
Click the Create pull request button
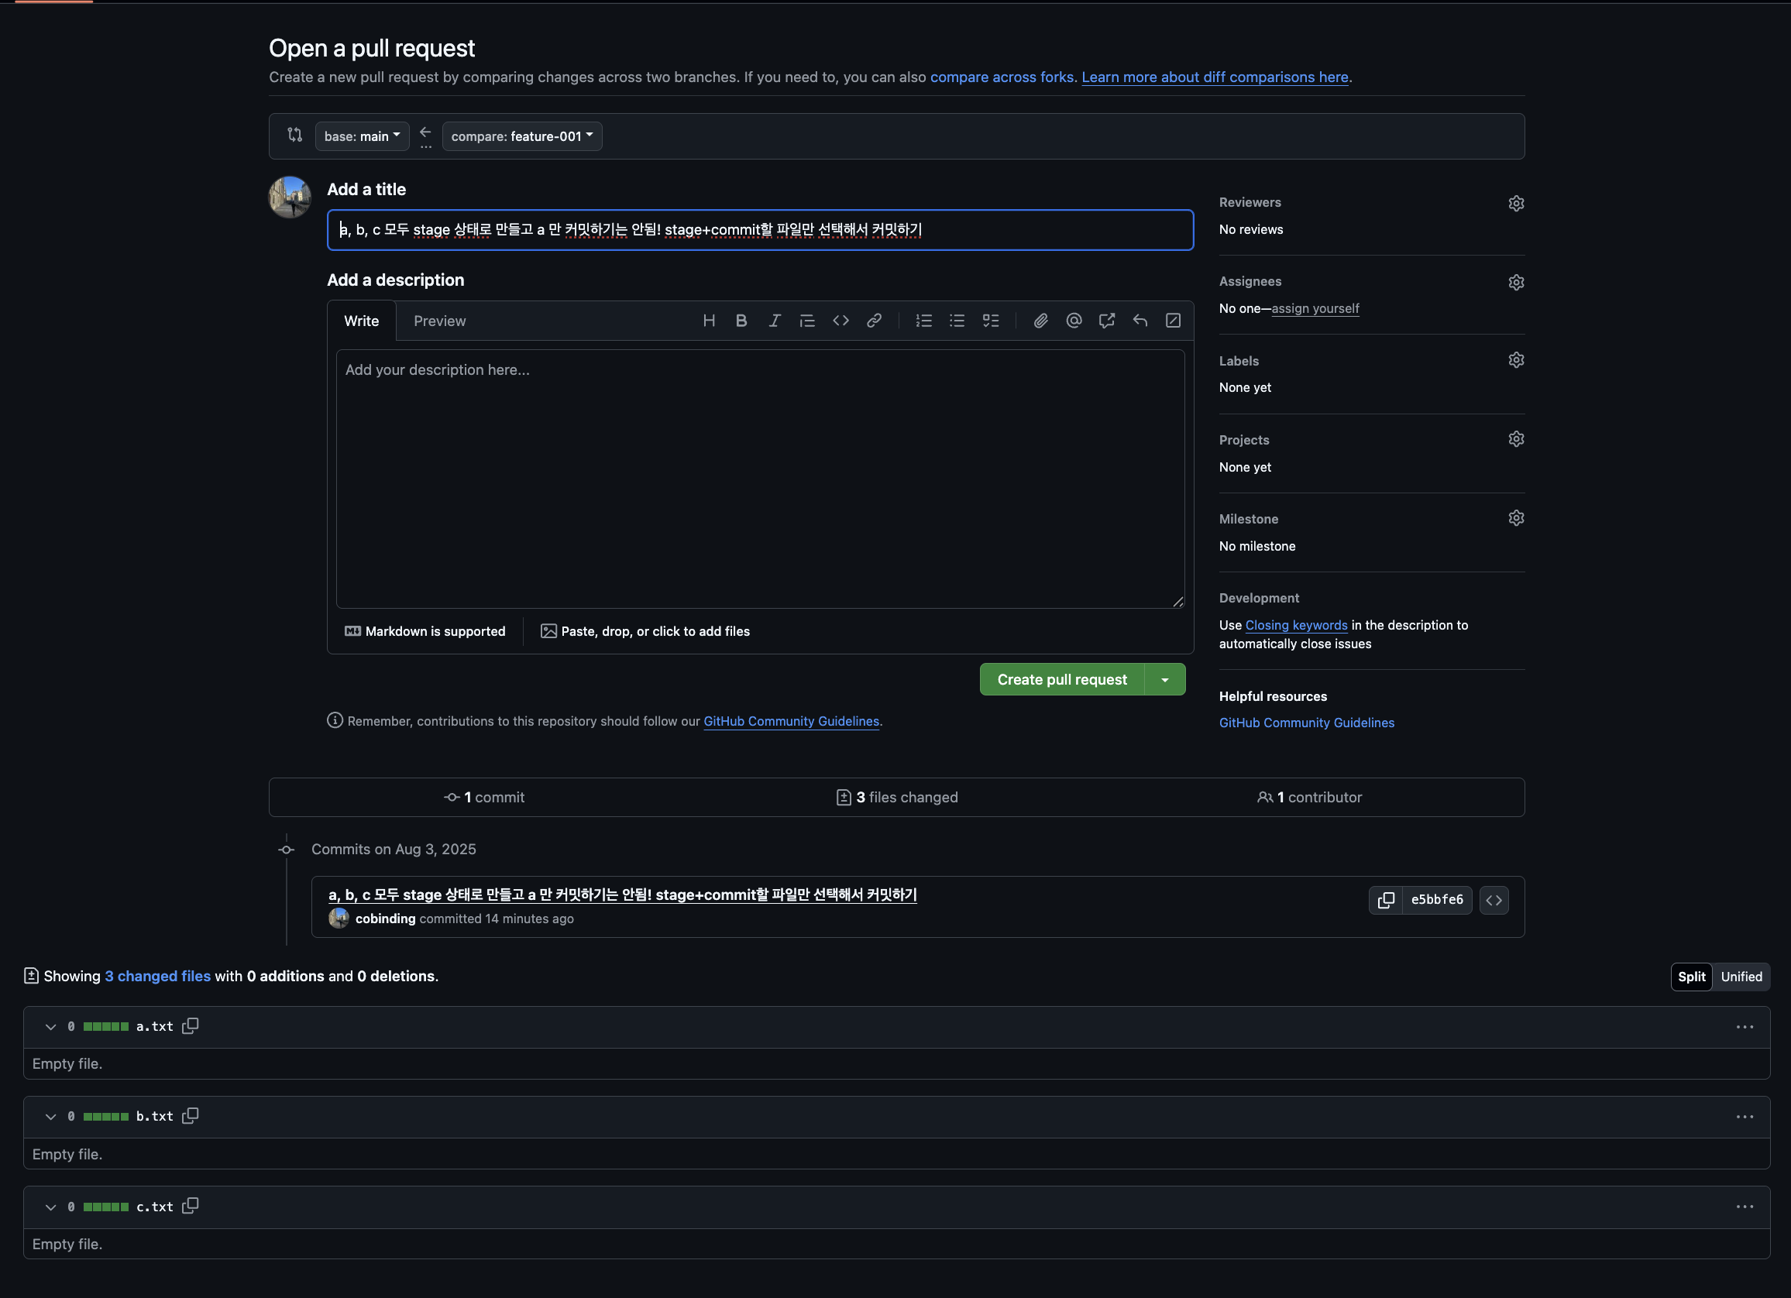pyautogui.click(x=1061, y=680)
